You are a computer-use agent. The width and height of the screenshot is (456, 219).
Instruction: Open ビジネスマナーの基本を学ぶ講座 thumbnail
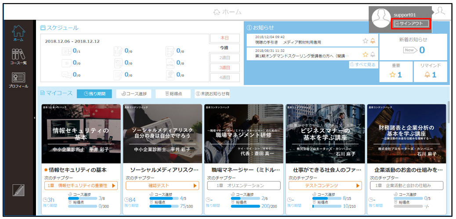pos(325,133)
